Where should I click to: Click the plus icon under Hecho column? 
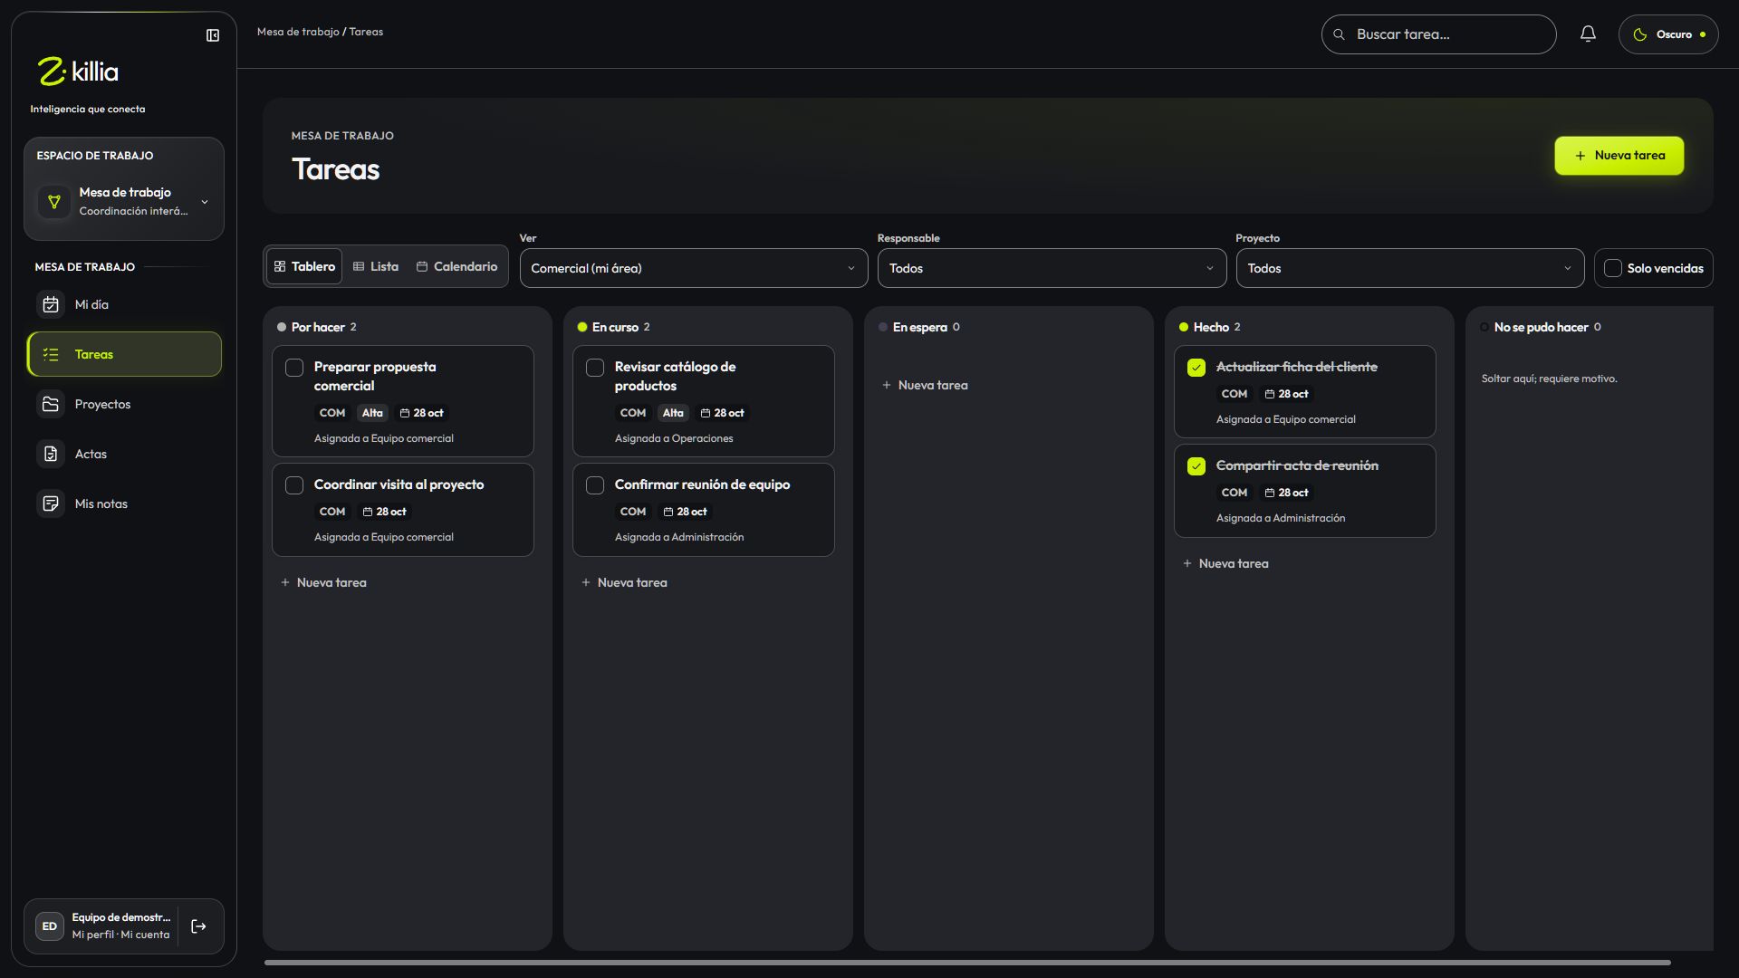point(1187,563)
